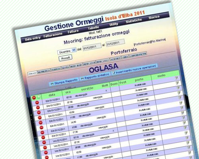
Task: Click the servizio column header
Action: click(x=87, y=89)
